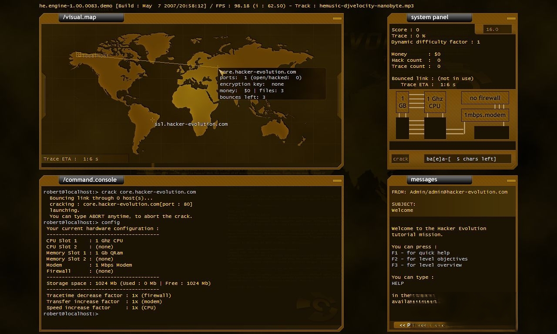Screen dimensions: 557x334
Task: Click the ssl.hacker-evolution.com server crosshair marker
Action: tap(152, 119)
